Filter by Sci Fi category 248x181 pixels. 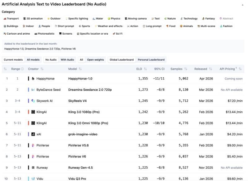(x=118, y=34)
